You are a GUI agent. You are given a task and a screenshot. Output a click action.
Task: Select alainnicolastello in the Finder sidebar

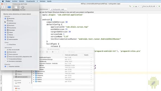point(22,77)
